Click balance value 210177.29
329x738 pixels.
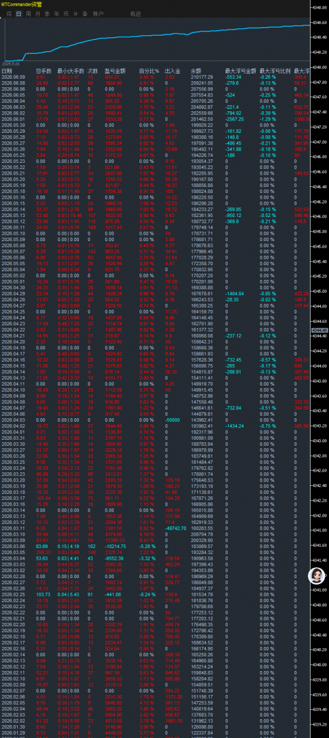pyautogui.click(x=202, y=77)
